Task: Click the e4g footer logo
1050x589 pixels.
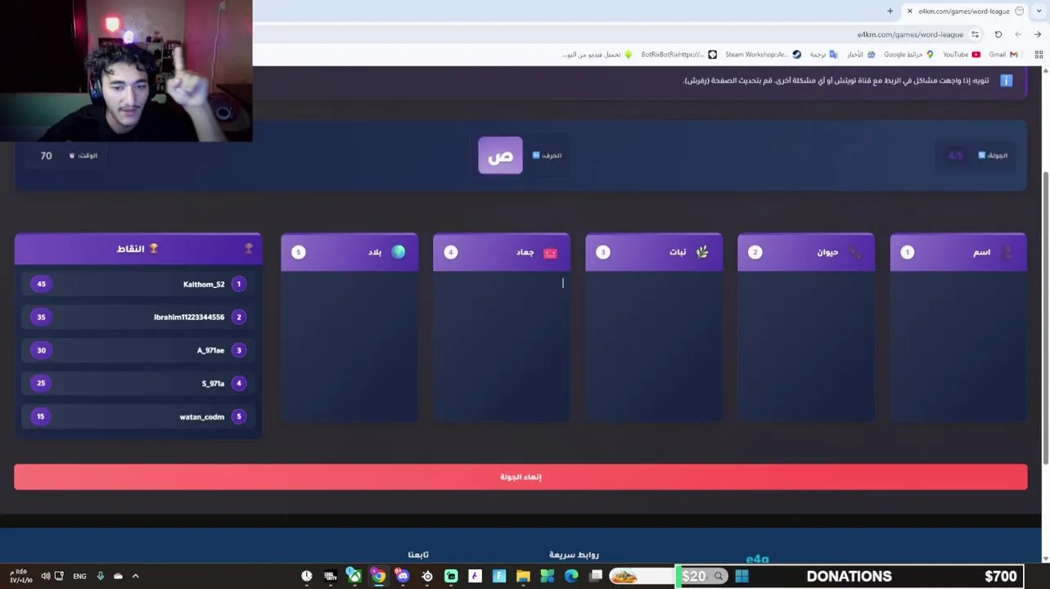Action: (x=757, y=559)
